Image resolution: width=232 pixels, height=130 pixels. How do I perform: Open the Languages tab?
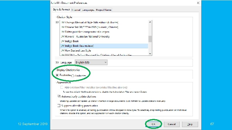click(x=88, y=10)
